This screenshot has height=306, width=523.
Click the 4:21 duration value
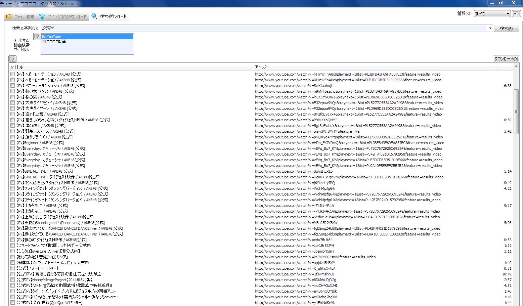(508, 188)
